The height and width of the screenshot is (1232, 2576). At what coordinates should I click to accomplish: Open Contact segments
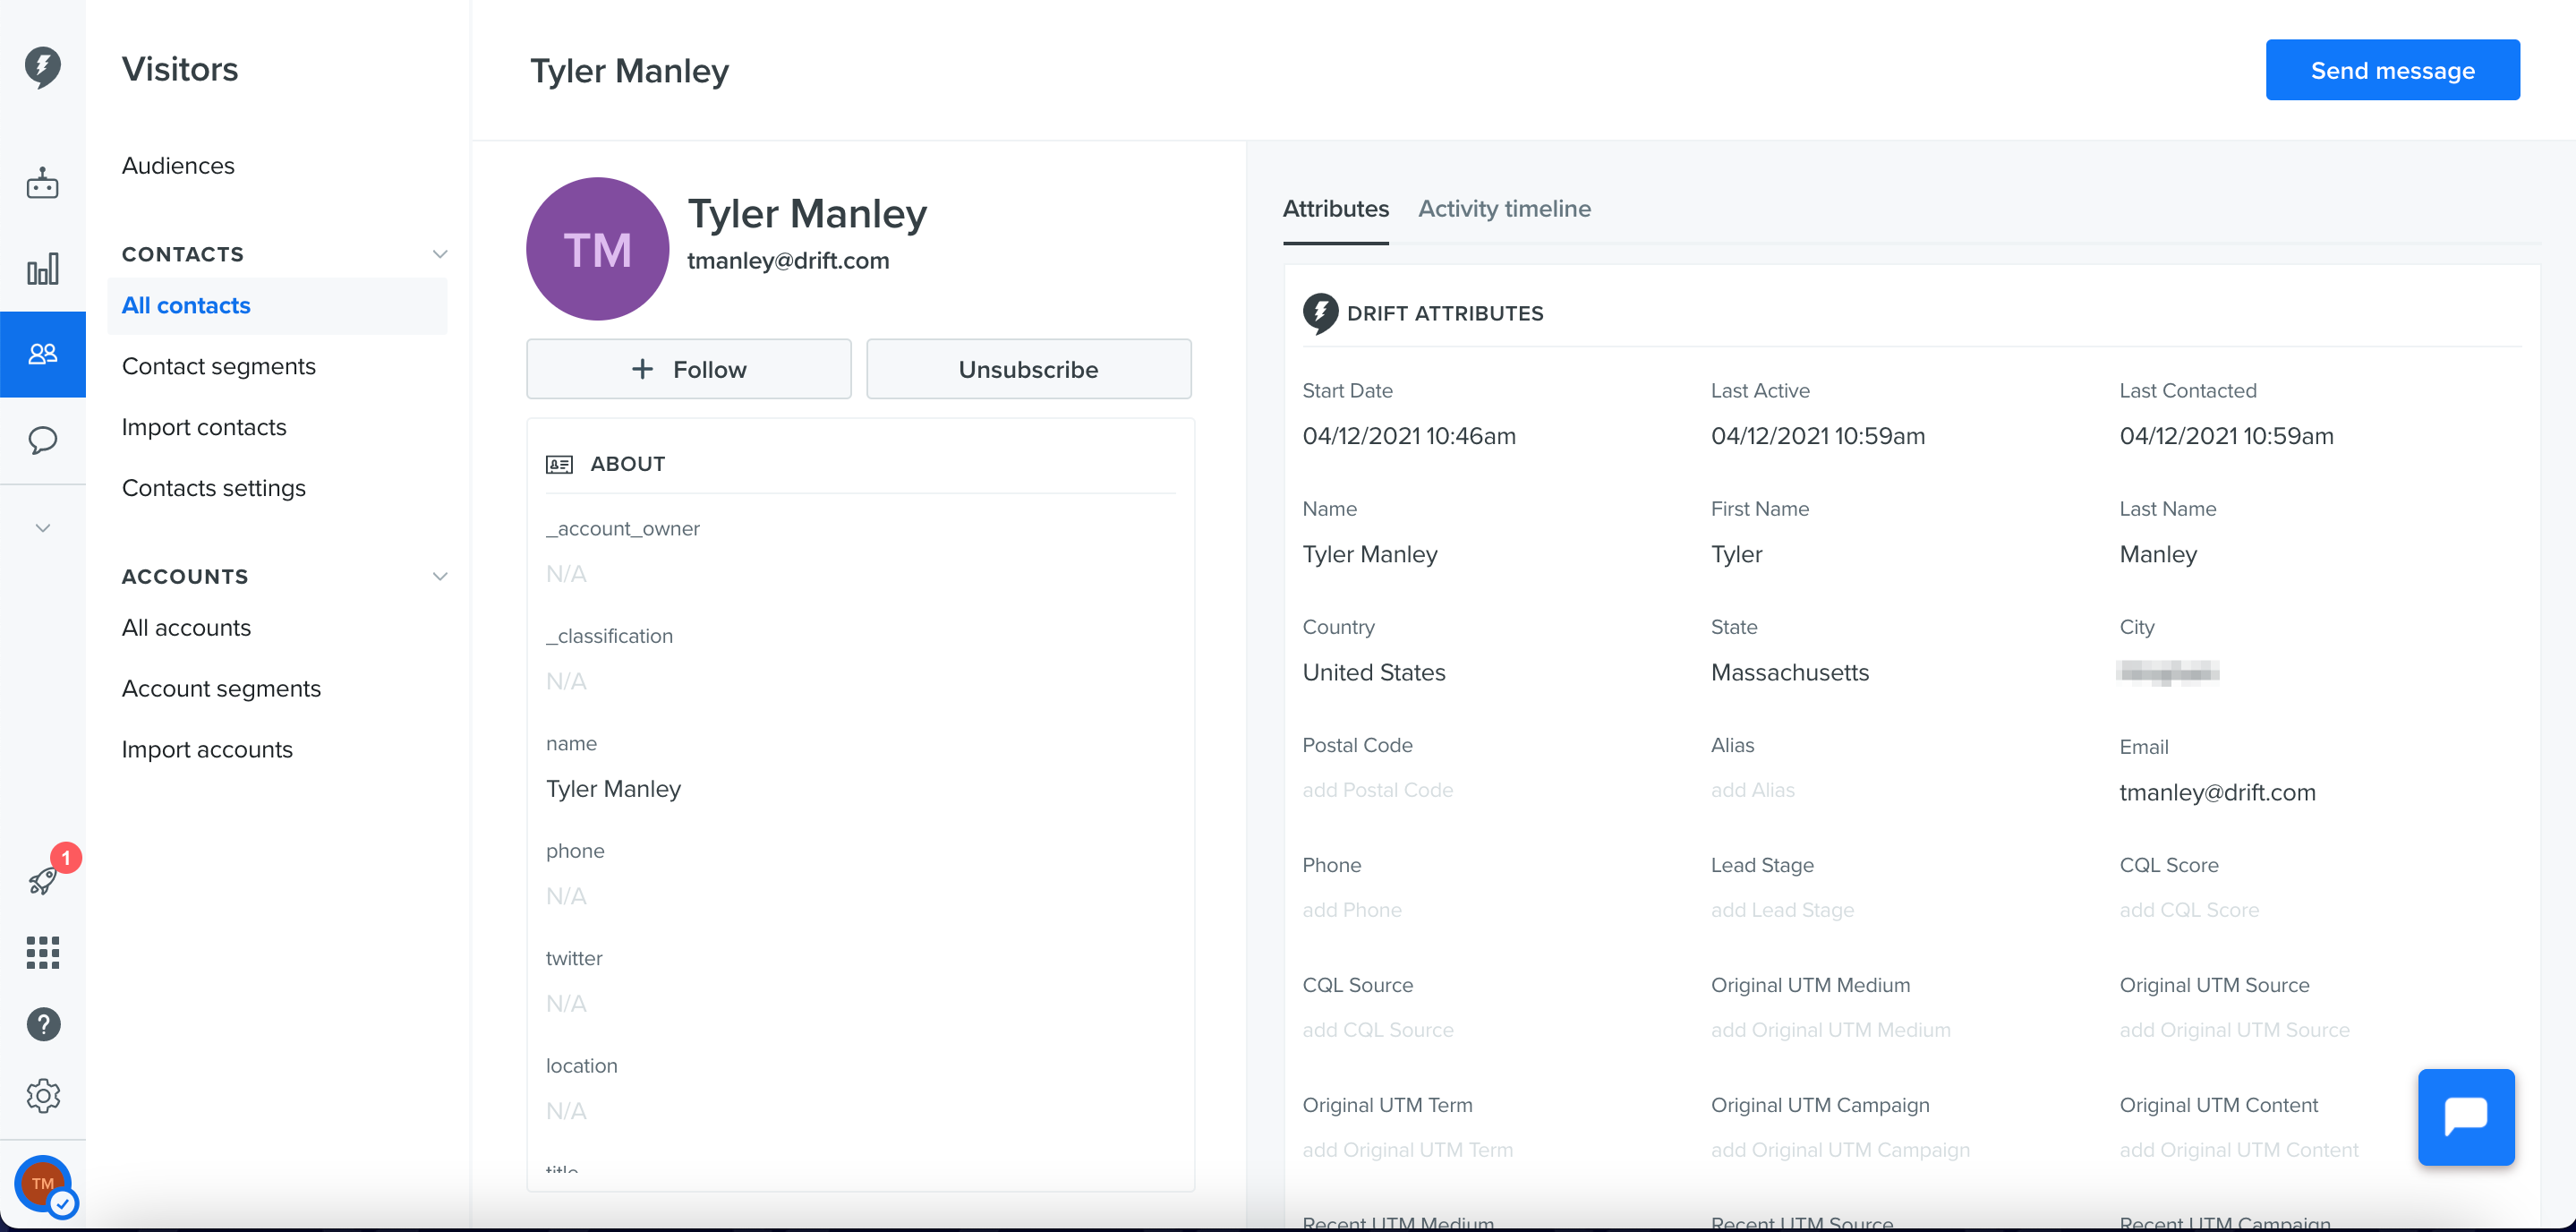click(218, 367)
